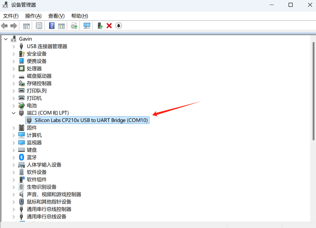Click the vertical scrollbar of the device tree
This screenshot has width=316, height=228.
click(313, 90)
